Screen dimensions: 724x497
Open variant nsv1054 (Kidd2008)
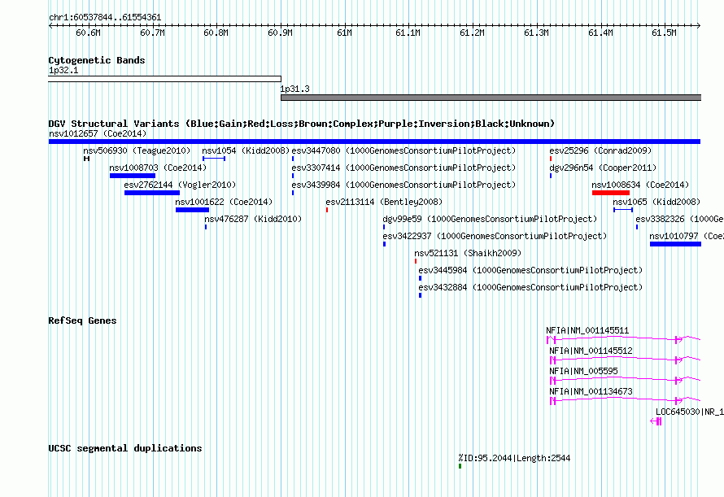tap(246, 150)
